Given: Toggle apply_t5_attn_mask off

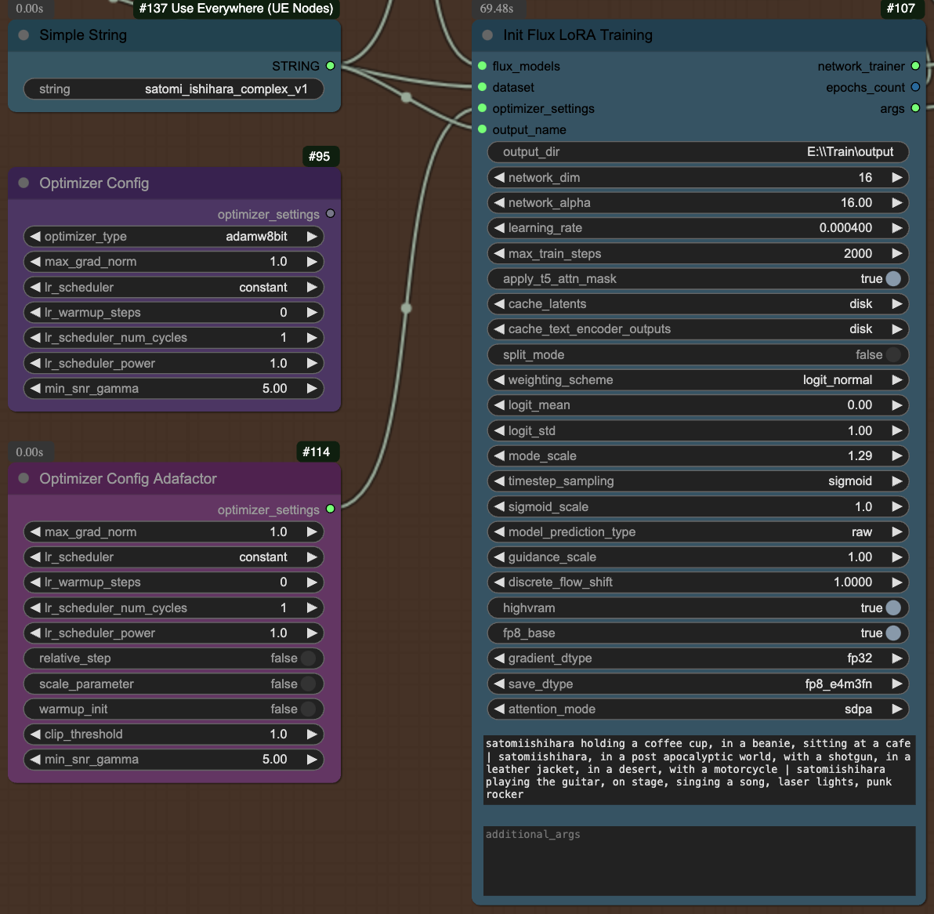Looking at the screenshot, I should [x=697, y=279].
